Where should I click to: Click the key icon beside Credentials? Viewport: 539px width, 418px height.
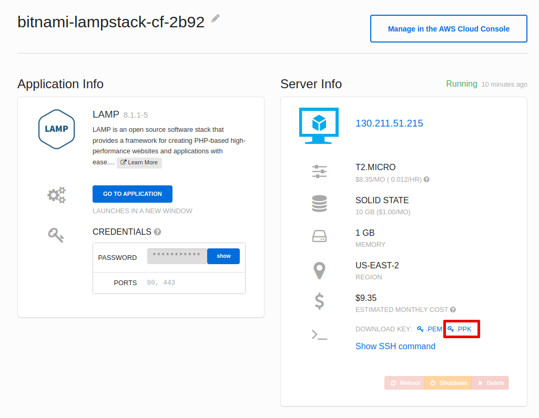(56, 235)
